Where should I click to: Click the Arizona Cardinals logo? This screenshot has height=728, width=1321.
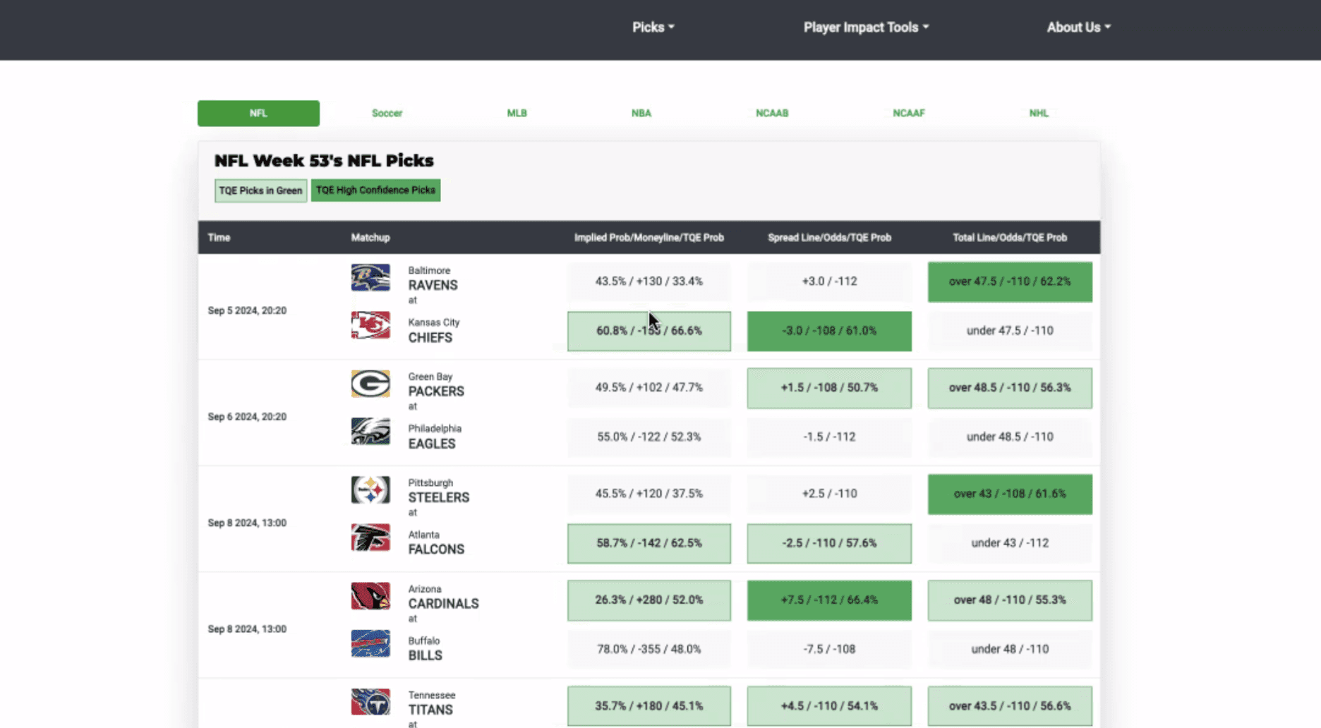[370, 596]
